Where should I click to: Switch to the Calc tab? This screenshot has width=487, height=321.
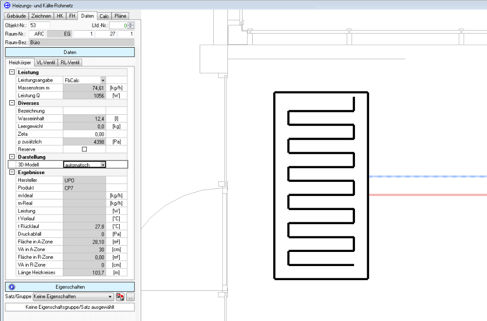[104, 16]
